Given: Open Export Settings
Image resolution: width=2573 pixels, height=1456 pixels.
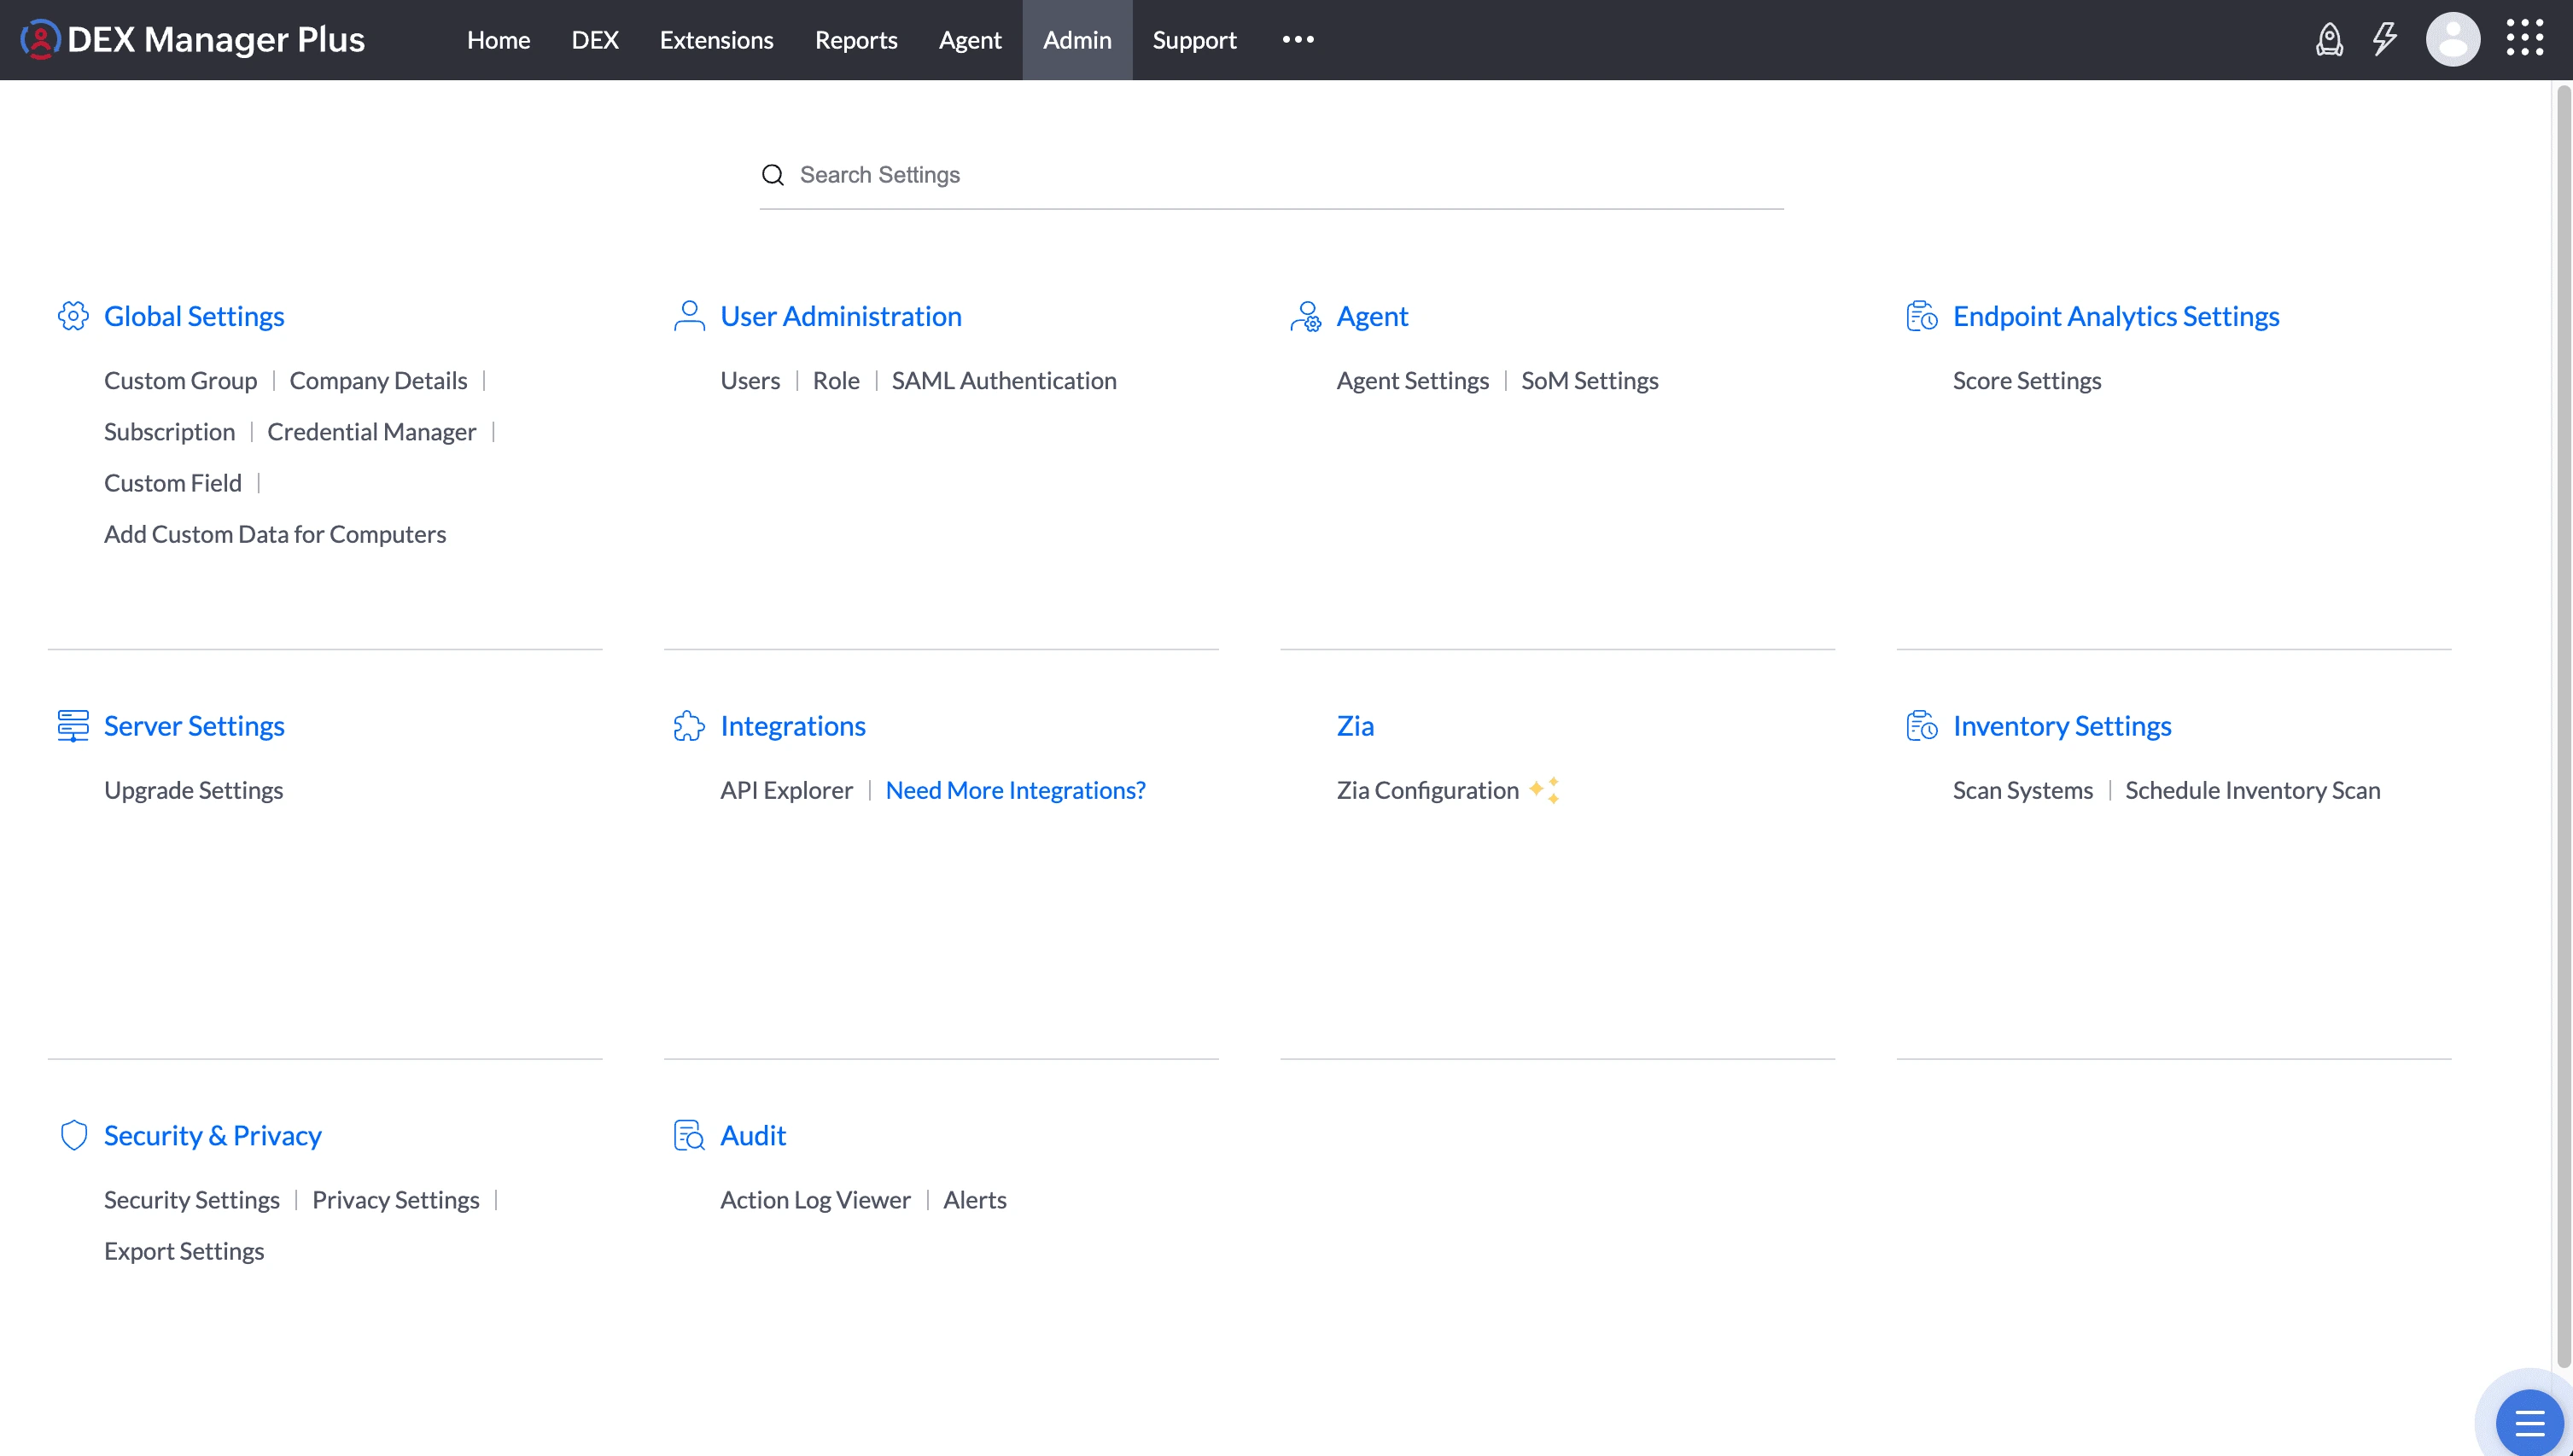Looking at the screenshot, I should point(184,1251).
